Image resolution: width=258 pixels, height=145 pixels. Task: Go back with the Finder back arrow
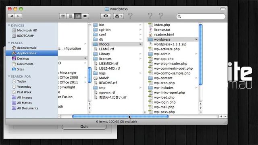(12, 16)
